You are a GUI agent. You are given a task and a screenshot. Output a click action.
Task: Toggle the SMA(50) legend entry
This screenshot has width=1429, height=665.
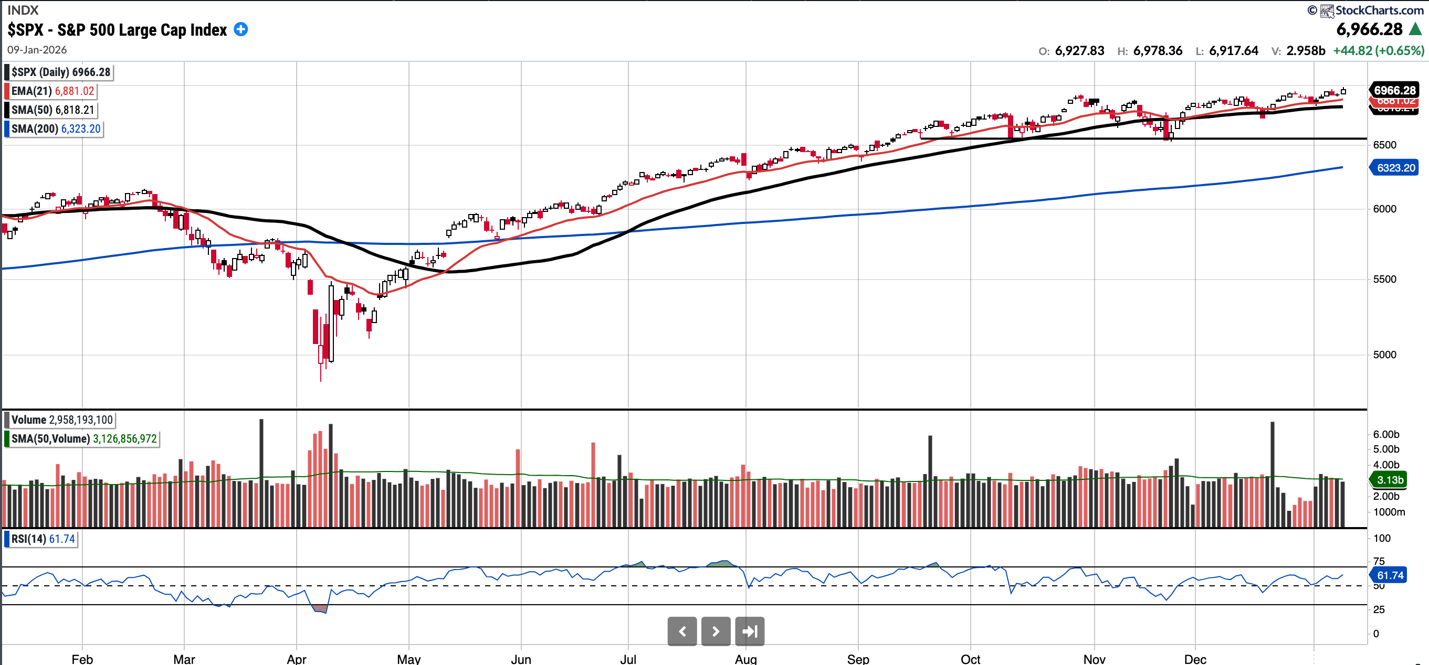coord(52,110)
